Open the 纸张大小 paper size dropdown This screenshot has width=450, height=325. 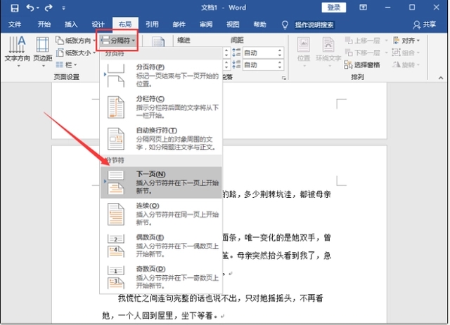tap(77, 53)
